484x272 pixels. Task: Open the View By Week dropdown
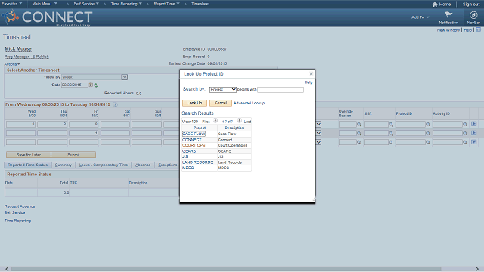click(95, 77)
